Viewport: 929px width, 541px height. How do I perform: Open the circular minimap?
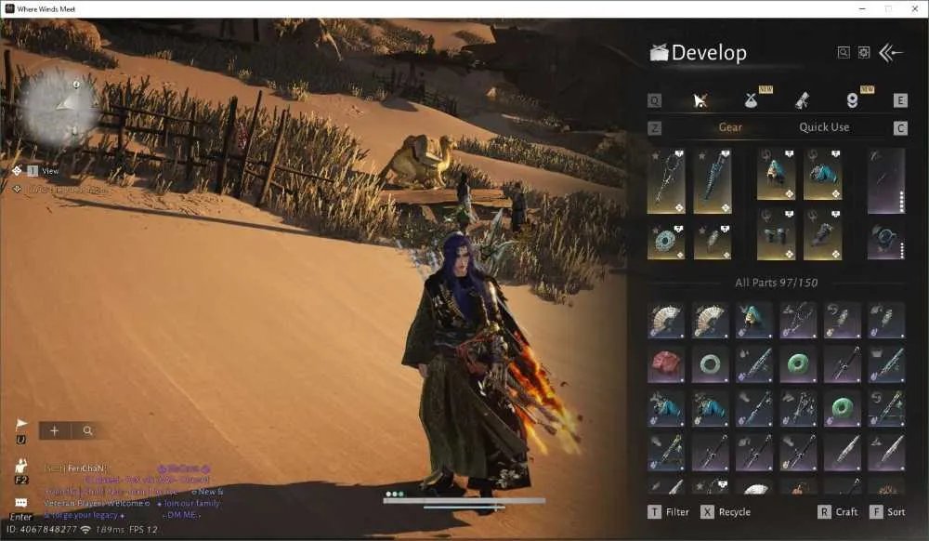59,108
